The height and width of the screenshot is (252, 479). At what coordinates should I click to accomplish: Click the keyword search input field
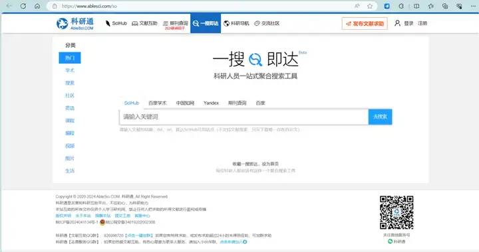(x=243, y=117)
